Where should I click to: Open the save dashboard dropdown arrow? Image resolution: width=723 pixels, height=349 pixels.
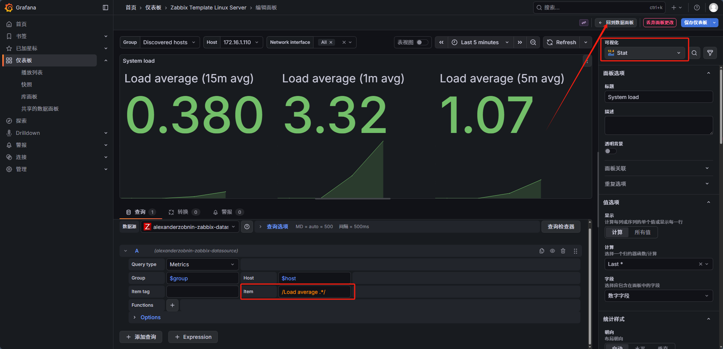pyautogui.click(x=714, y=23)
